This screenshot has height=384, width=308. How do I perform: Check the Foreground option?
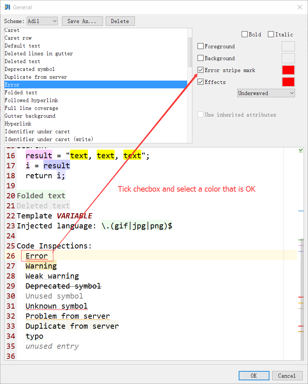(x=201, y=46)
